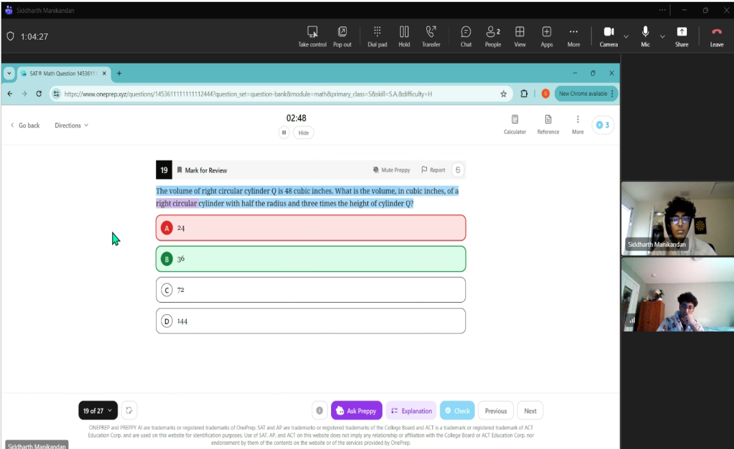The height and width of the screenshot is (449, 734).
Task: Leave the call
Action: click(x=717, y=36)
